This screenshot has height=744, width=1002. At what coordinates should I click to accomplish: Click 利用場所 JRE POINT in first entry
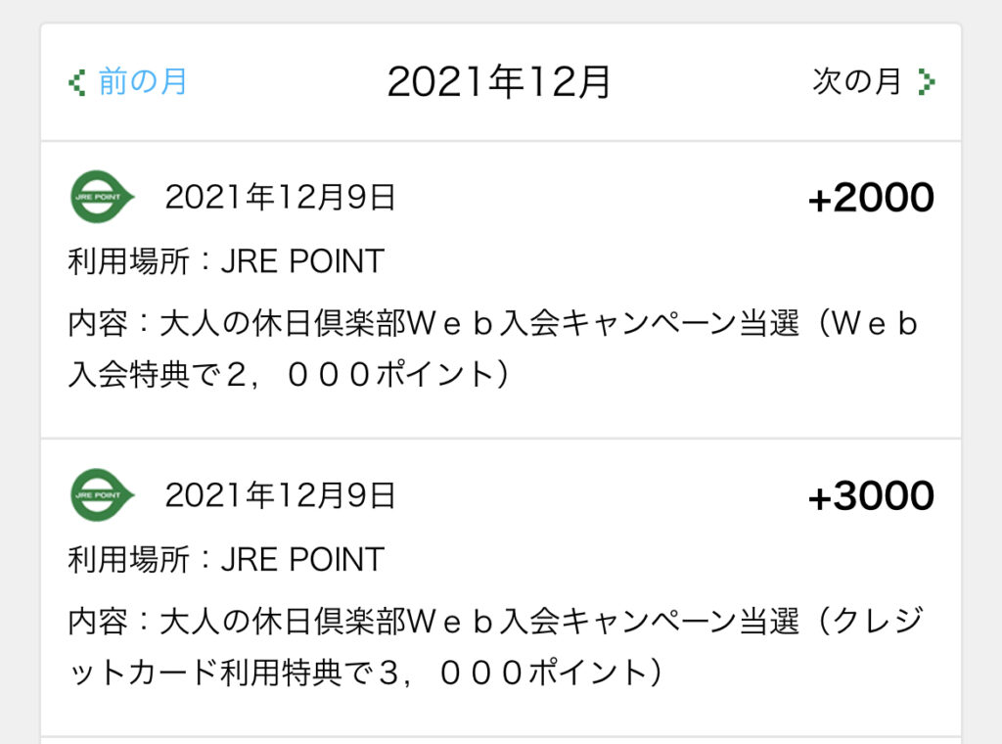[x=226, y=261]
